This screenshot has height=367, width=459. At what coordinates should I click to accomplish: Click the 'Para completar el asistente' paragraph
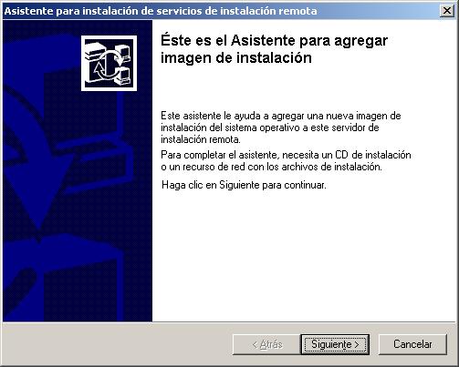click(286, 161)
